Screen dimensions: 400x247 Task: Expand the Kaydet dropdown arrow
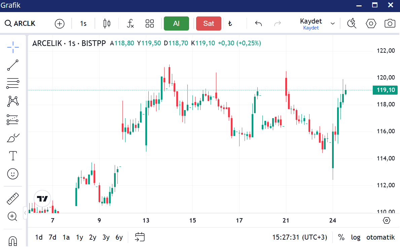333,23
